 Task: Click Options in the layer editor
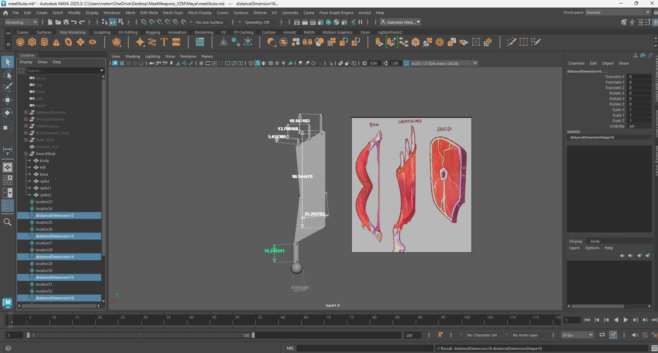(x=592, y=248)
